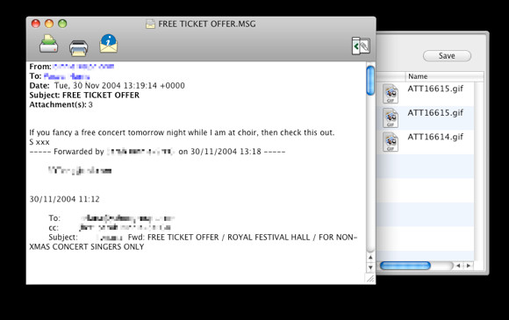509x320 pixels.
Task: Click the message scroll up arrow
Action: [x=370, y=258]
